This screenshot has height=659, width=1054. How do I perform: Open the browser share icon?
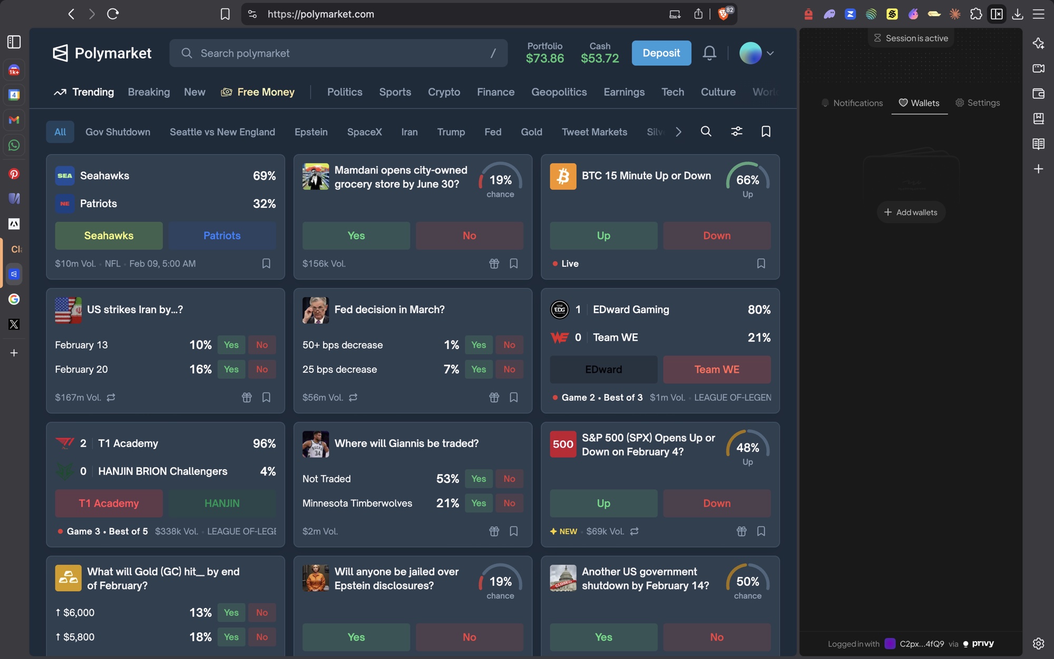coord(698,14)
